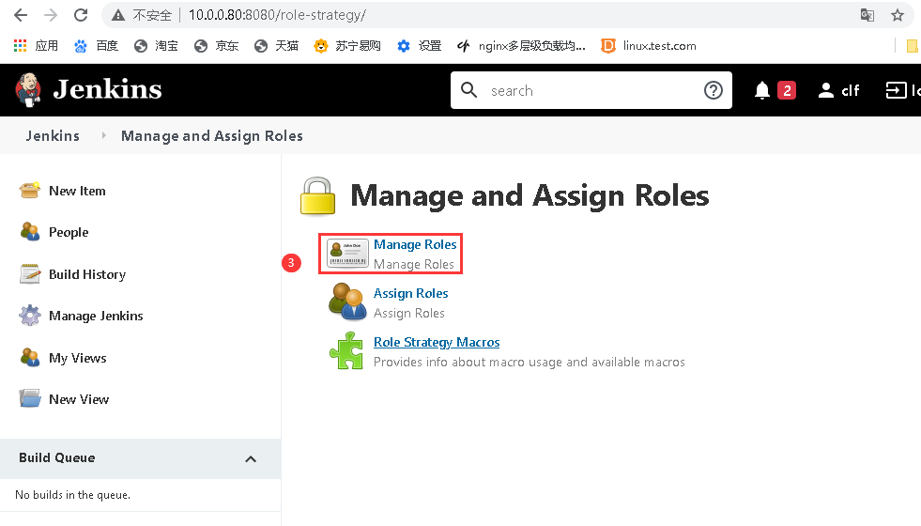The image size is (921, 526).
Task: Collapse the Build Queue panel
Action: click(x=251, y=459)
